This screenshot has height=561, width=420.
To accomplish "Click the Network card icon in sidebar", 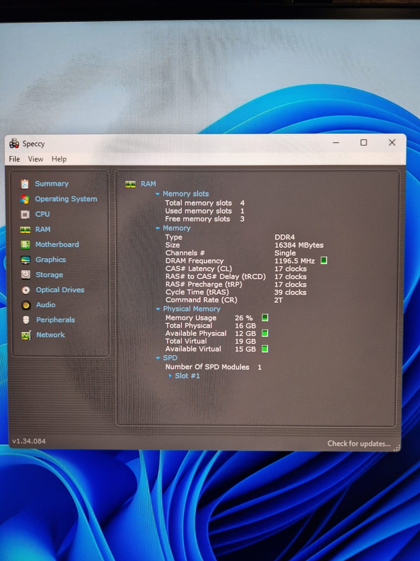I will (x=26, y=335).
